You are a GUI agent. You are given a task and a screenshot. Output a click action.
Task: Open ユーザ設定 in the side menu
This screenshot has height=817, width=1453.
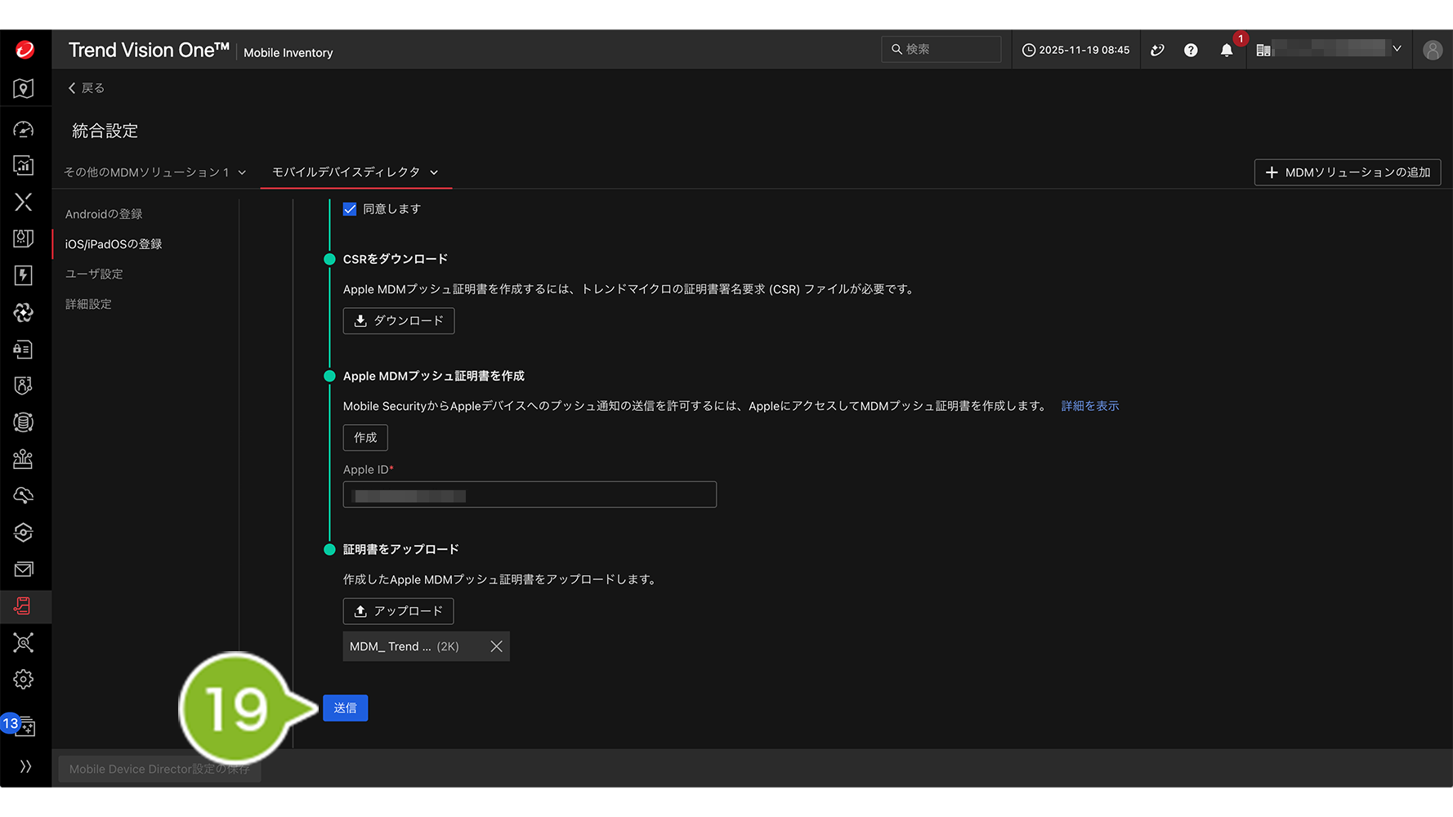click(94, 274)
